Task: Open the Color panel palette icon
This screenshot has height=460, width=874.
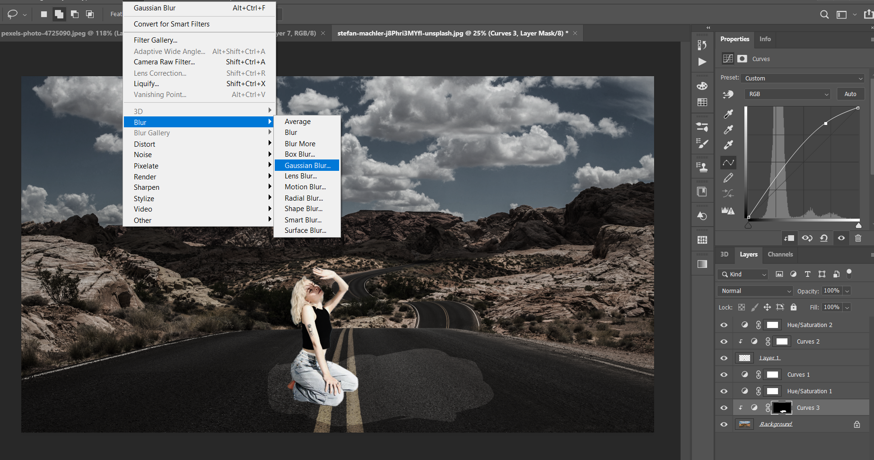Action: 702,86
